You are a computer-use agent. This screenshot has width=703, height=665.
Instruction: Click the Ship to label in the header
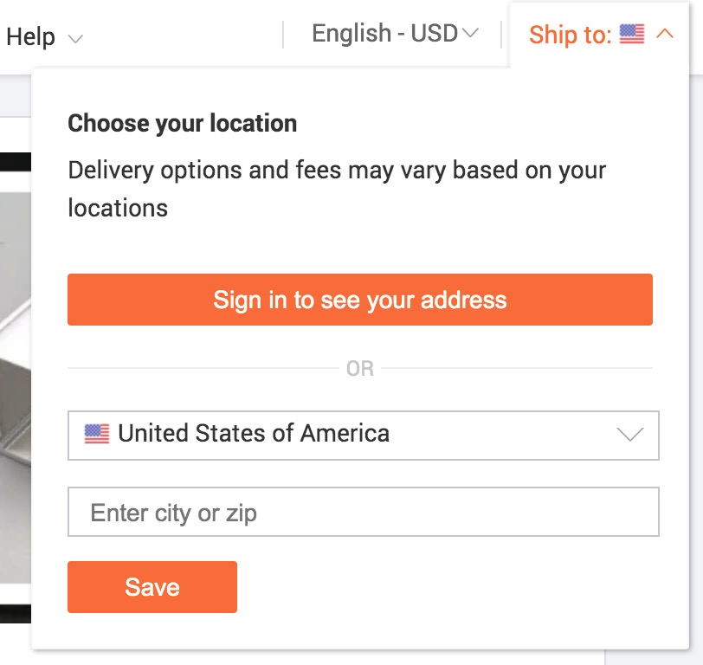click(x=570, y=35)
